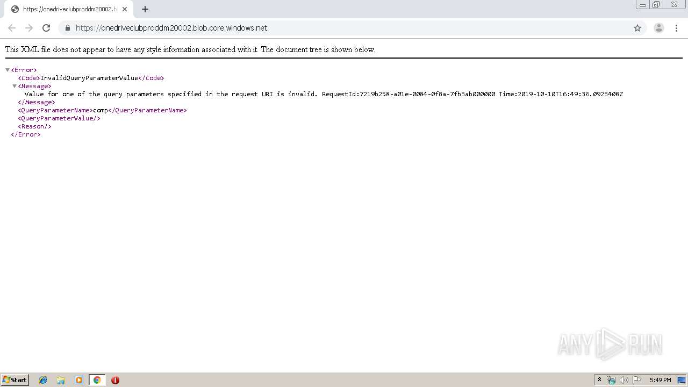Screen dimensions: 688x387
Task: Click the empty QueryParameterValue tag
Action: click(x=59, y=118)
